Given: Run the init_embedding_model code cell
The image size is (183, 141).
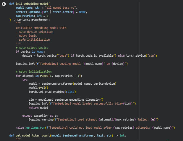Looking at the screenshot, I should click(x=4, y=4).
